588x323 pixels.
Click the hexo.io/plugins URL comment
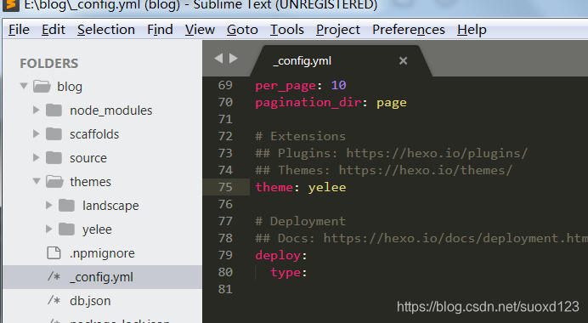coord(437,153)
